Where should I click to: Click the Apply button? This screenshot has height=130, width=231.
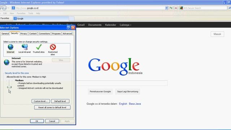(x=67, y=121)
